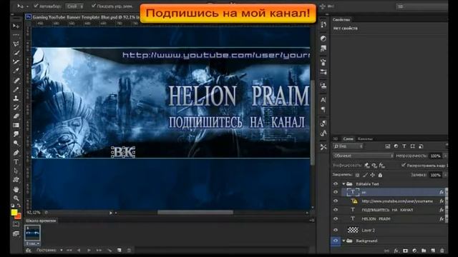Screen dimensions: 458x257
Task: Select the Crop tool
Action: [16, 62]
